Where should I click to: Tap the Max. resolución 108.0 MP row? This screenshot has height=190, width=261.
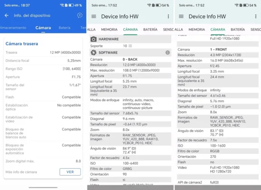point(130,70)
